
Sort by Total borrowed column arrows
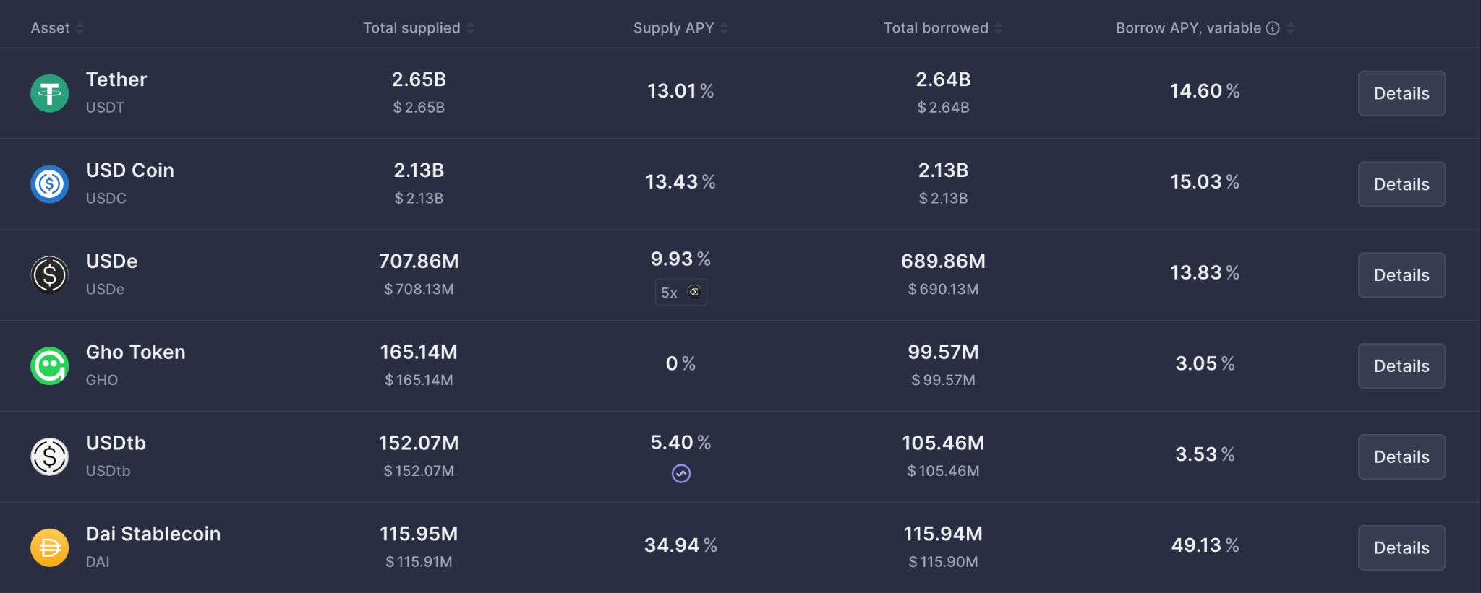pos(998,28)
